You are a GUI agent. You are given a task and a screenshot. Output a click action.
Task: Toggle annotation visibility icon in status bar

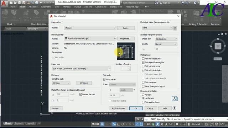pyautogui.click(x=157, y=124)
